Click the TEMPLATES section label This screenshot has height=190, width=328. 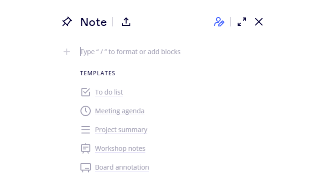98,73
